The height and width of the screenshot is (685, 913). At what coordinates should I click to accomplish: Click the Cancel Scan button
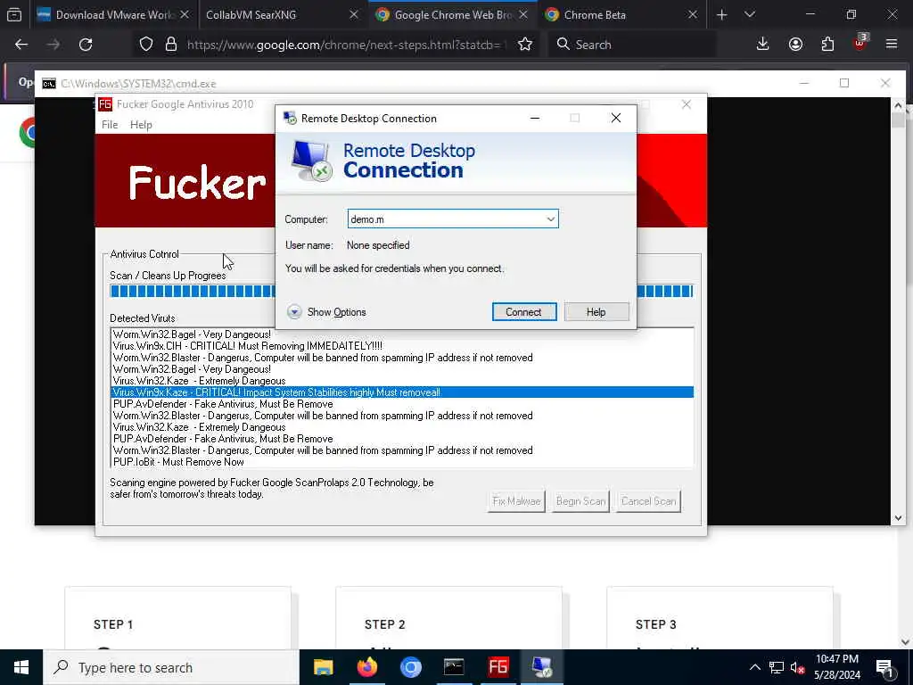tap(648, 501)
